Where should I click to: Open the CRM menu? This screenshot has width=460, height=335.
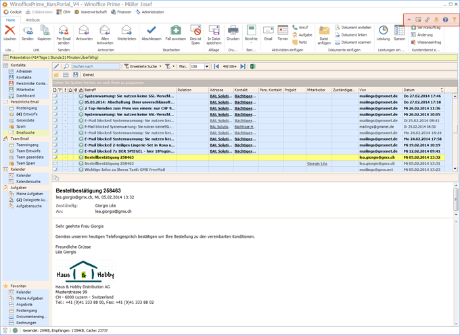[64, 12]
